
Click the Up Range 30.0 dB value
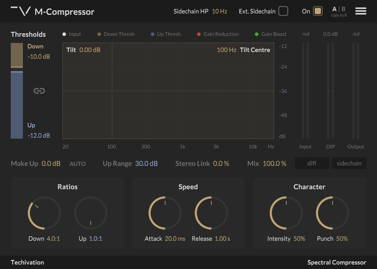tap(146, 164)
